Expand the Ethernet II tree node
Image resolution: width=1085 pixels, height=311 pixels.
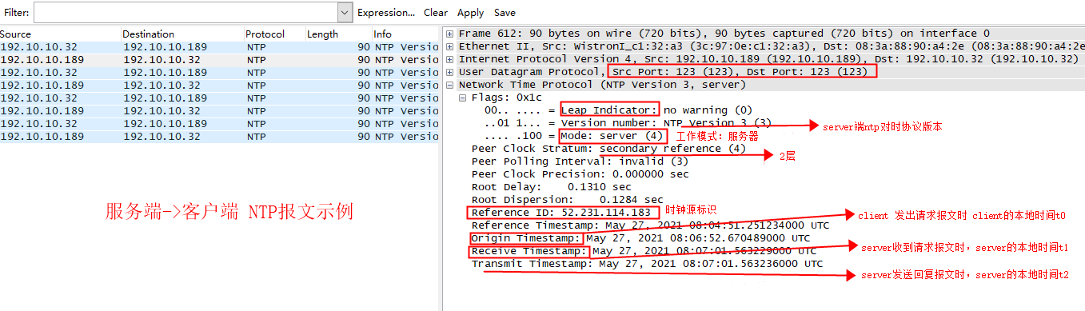450,46
